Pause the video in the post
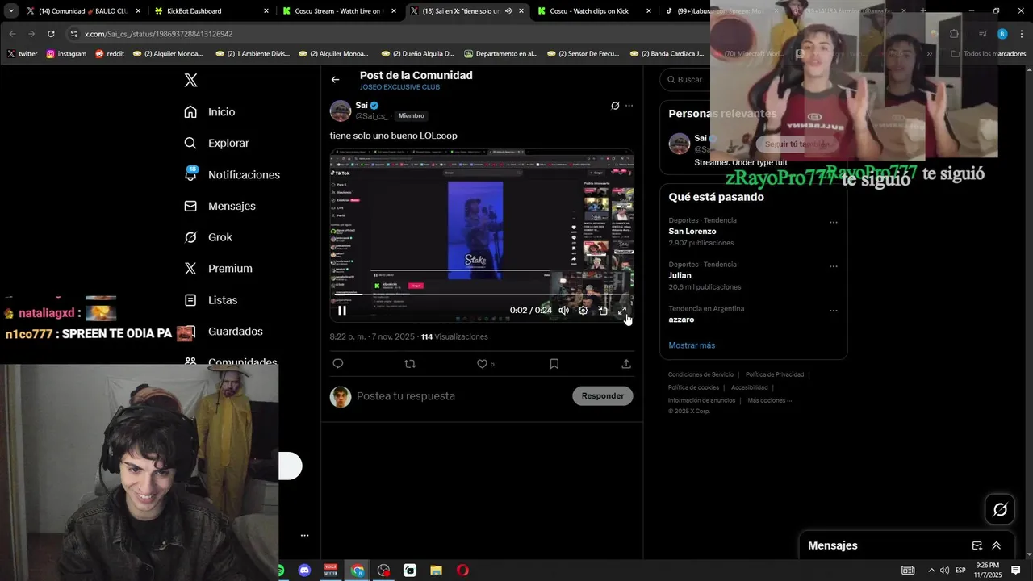 point(342,311)
